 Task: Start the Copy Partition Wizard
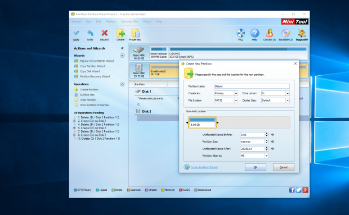[x=92, y=66]
